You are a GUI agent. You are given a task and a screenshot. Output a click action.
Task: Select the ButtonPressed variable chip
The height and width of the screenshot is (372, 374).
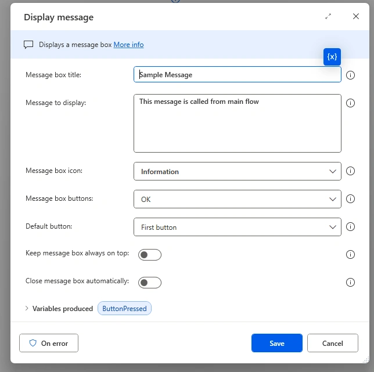click(124, 308)
